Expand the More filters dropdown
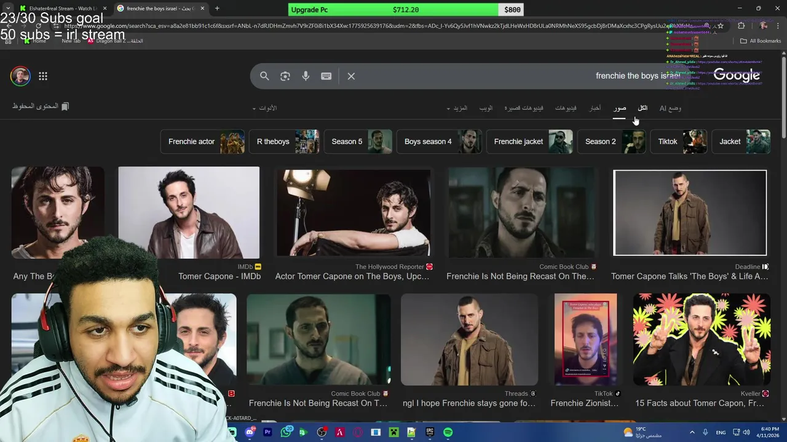This screenshot has height=442, width=787. click(x=457, y=108)
